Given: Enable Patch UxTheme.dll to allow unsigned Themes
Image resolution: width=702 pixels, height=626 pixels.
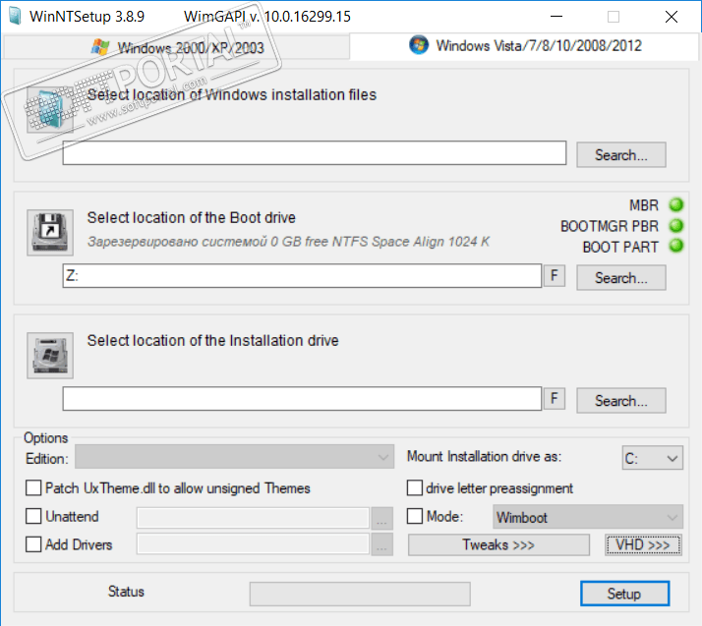Looking at the screenshot, I should (x=33, y=487).
